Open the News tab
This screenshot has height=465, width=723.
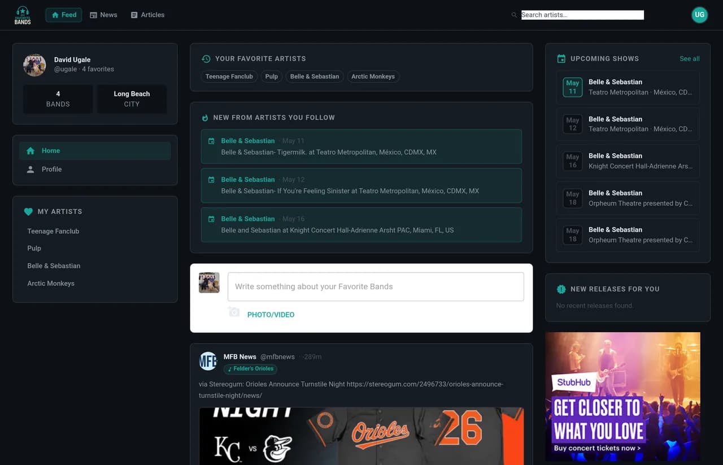point(103,15)
